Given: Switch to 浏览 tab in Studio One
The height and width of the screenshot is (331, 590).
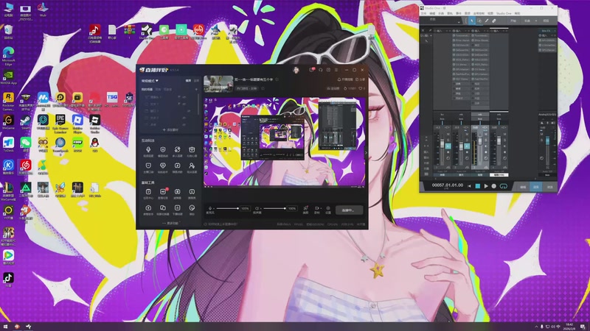Looking at the screenshot, I should 549,187.
